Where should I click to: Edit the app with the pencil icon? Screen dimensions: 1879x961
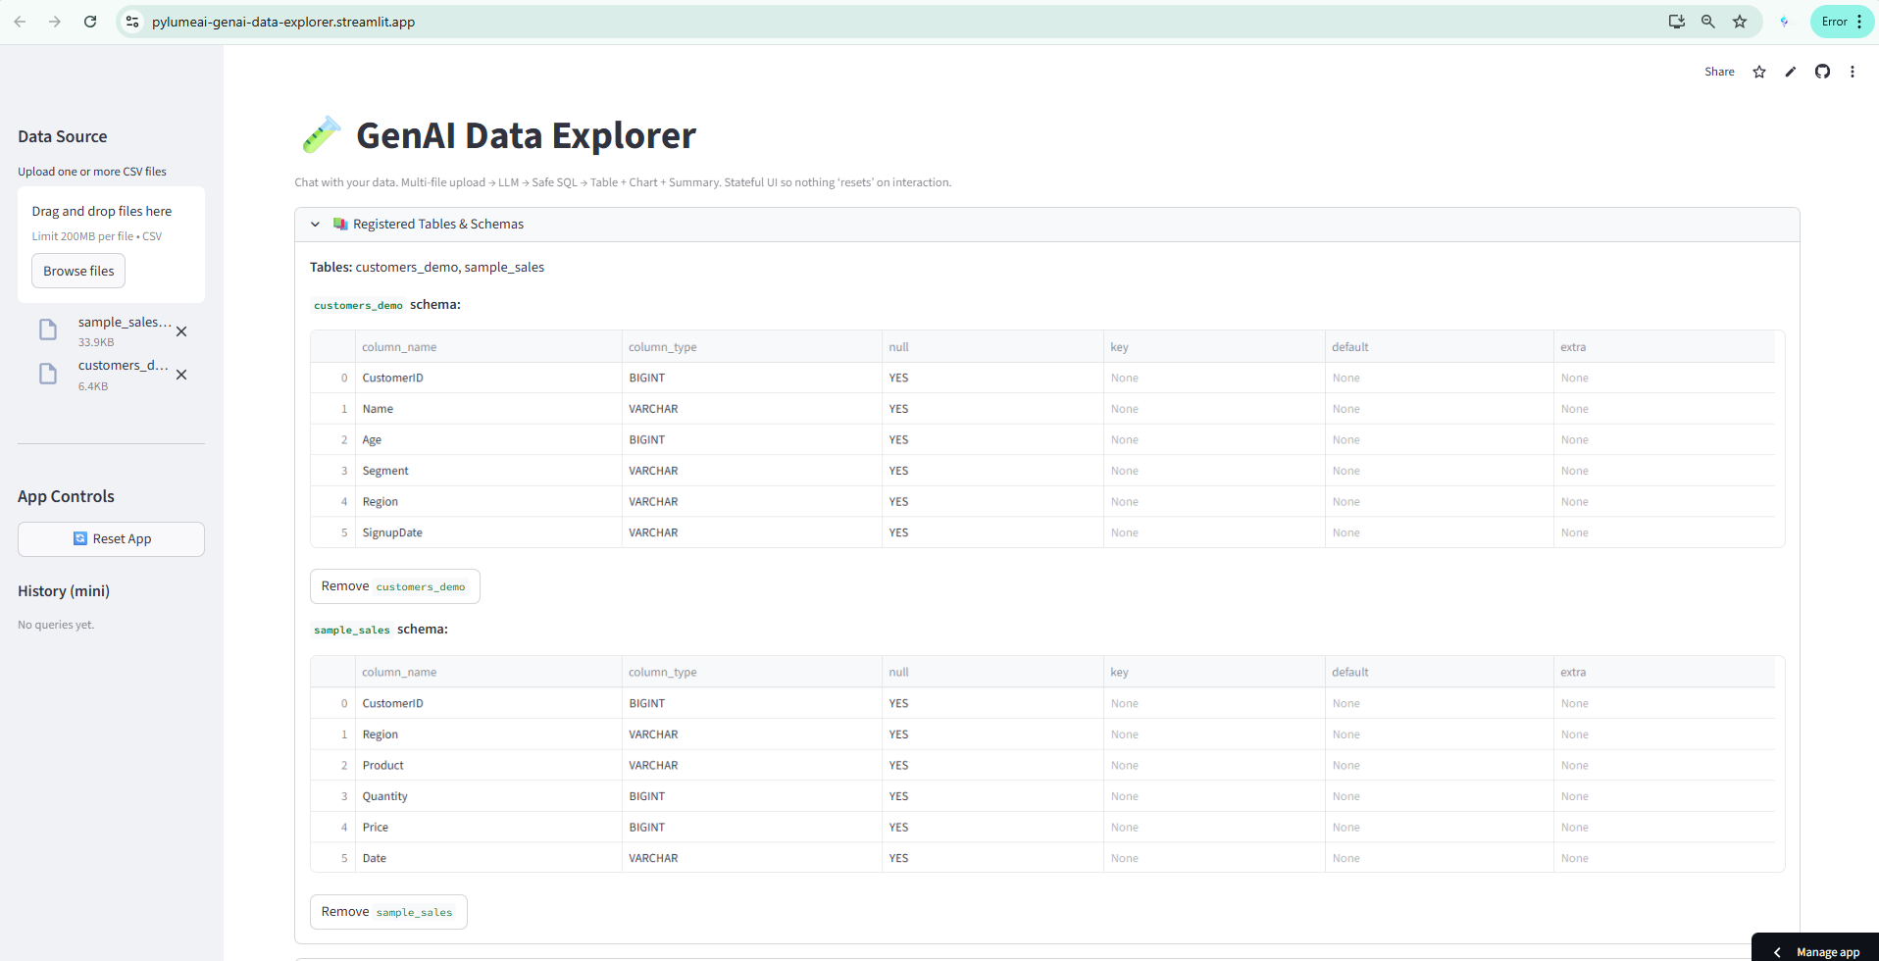tap(1791, 72)
